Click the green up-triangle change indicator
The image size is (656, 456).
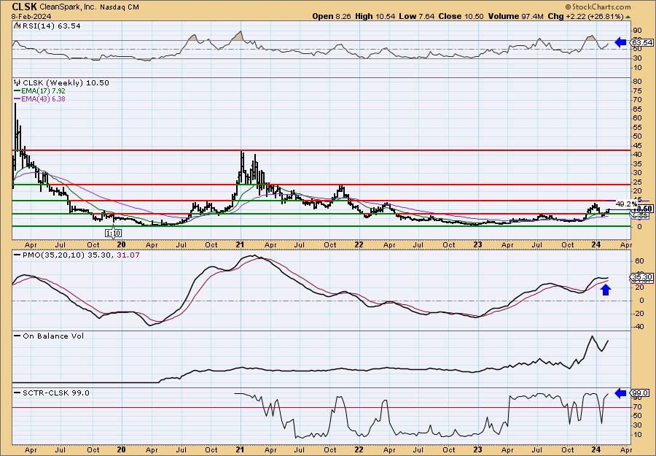click(x=628, y=17)
